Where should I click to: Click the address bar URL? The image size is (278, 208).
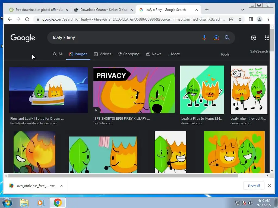(x=134, y=19)
